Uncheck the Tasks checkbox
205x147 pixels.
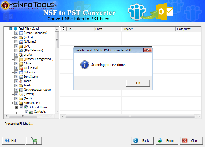pos(16,81)
